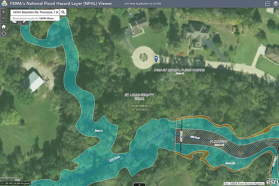Click the My Location button
This screenshot has width=279, height=186.
[x=3, y=34]
